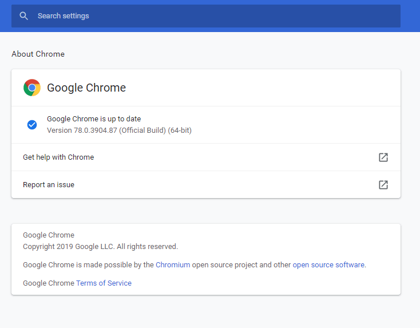Open Report an issue row
This screenshot has width=420, height=328.
tap(206, 185)
